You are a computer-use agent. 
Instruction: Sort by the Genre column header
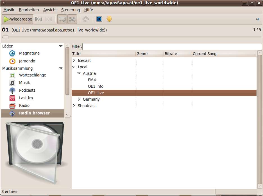[x=149, y=54]
